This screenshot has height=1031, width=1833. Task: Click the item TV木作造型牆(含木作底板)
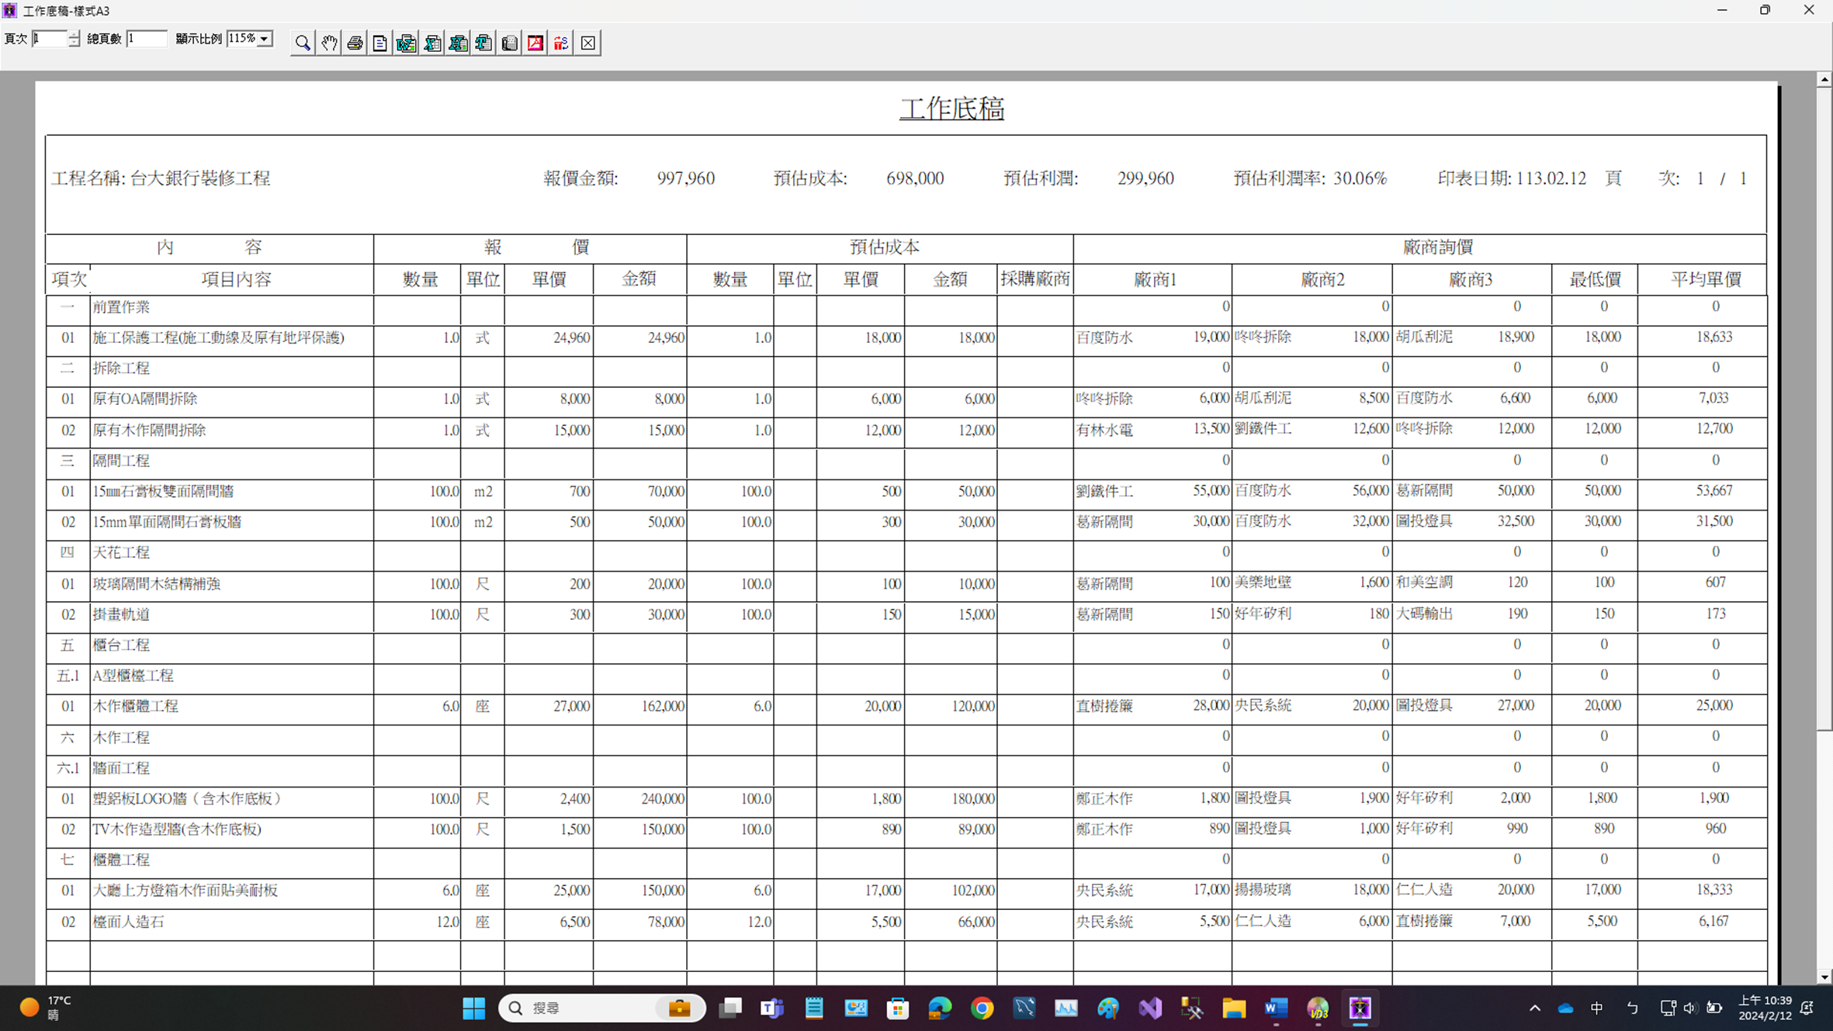pyautogui.click(x=177, y=829)
